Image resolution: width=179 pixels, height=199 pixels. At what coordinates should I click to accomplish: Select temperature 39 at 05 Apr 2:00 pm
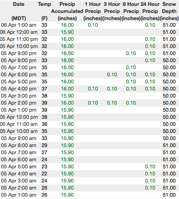point(45,103)
